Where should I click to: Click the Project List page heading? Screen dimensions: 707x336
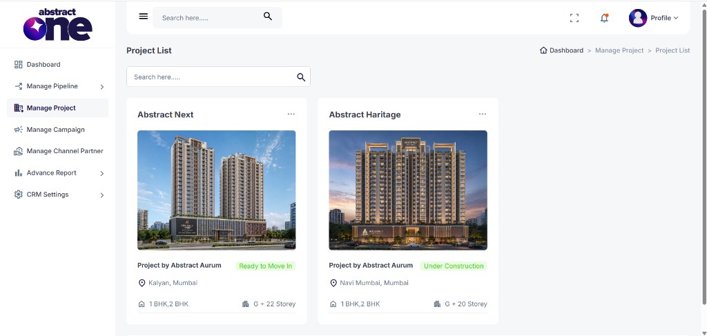149,50
